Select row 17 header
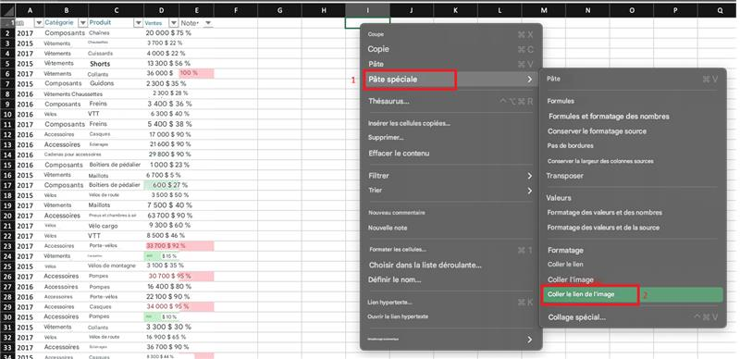This screenshot has height=359, width=740. [7, 185]
